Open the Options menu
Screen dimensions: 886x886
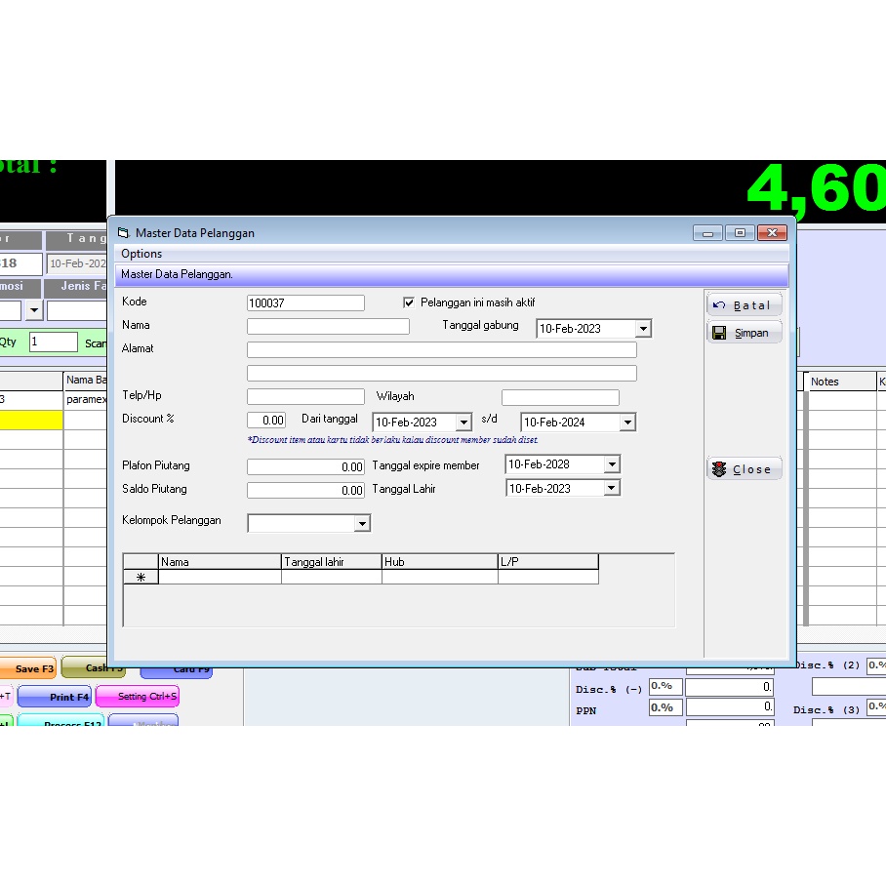pyautogui.click(x=141, y=254)
